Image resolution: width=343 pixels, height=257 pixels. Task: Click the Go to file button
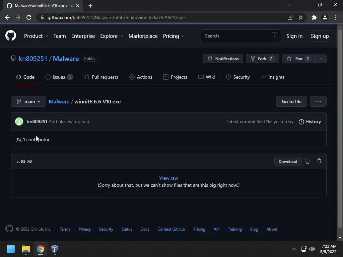click(291, 101)
